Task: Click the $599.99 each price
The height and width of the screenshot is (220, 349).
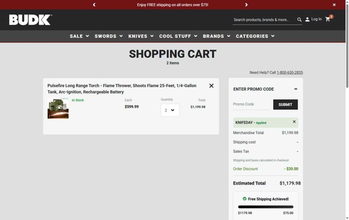Action: 131,106
